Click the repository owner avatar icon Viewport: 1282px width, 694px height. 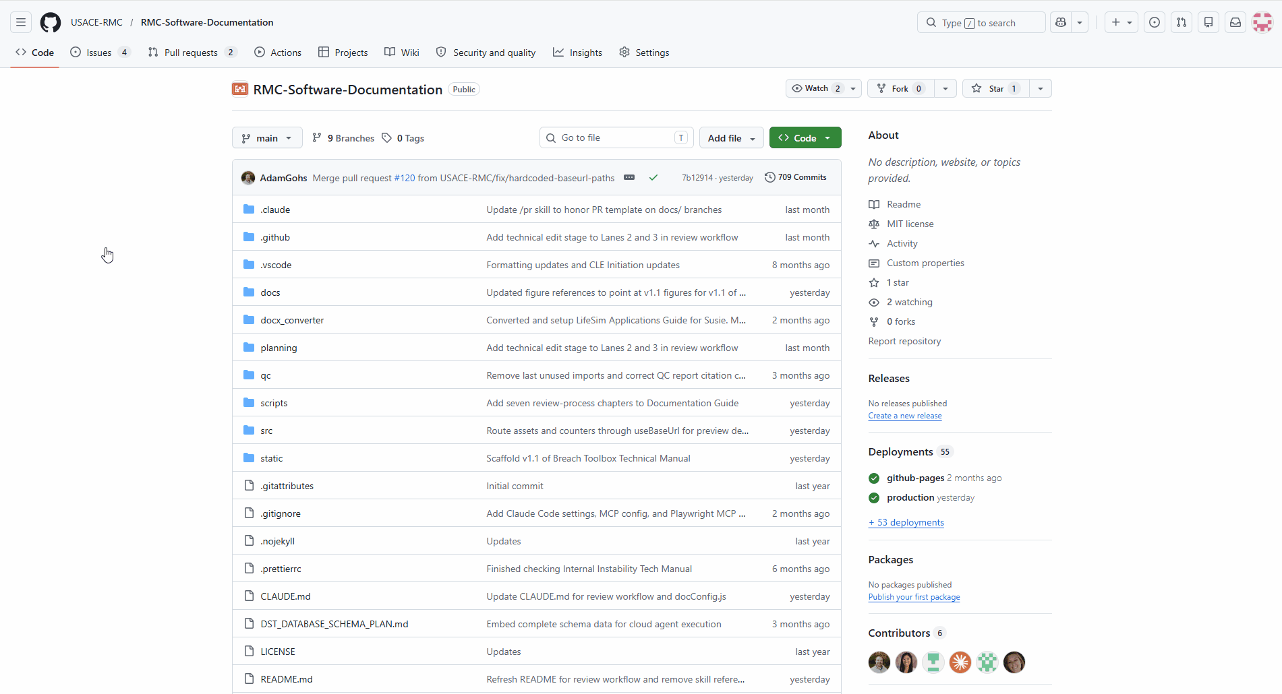pyautogui.click(x=240, y=89)
